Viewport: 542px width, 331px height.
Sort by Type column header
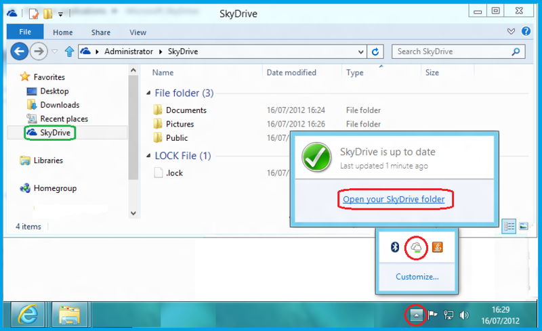pos(354,72)
